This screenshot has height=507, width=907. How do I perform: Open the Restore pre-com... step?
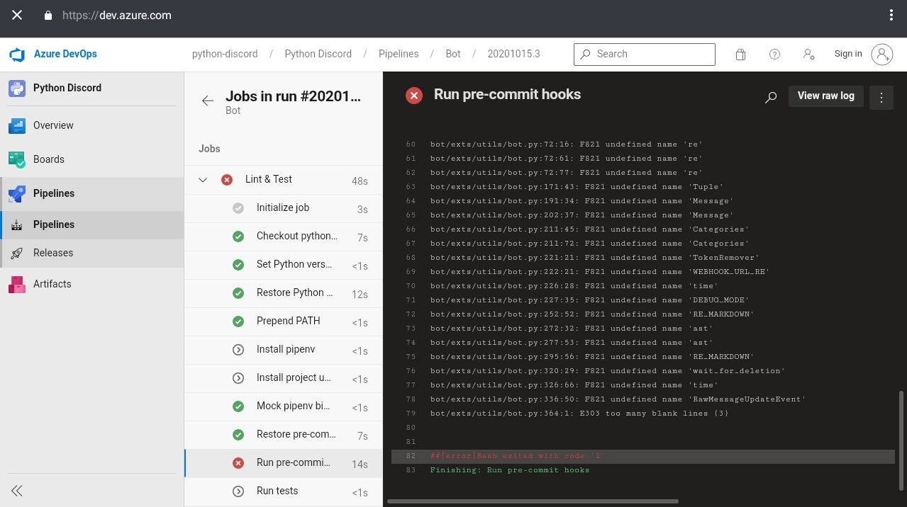point(284,435)
